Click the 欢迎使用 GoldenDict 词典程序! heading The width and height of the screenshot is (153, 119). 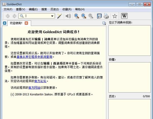(x=53, y=32)
